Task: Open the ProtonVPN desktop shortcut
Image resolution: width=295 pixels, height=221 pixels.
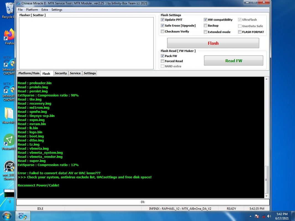Action: point(9,142)
